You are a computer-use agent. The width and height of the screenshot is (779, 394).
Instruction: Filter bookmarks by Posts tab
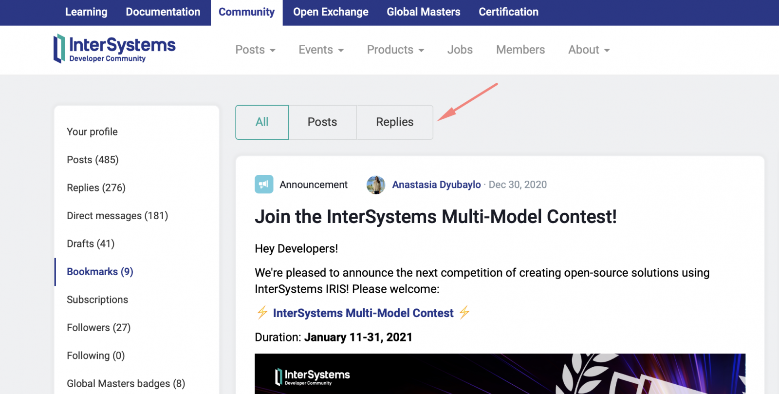(x=322, y=122)
